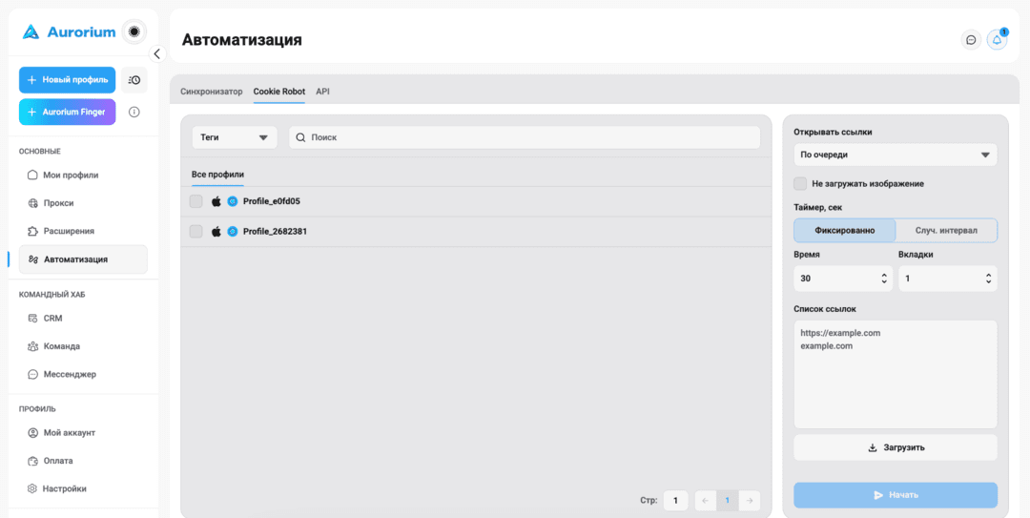Open the По очереди dropdown
Image resolution: width=1030 pixels, height=518 pixels.
point(896,155)
